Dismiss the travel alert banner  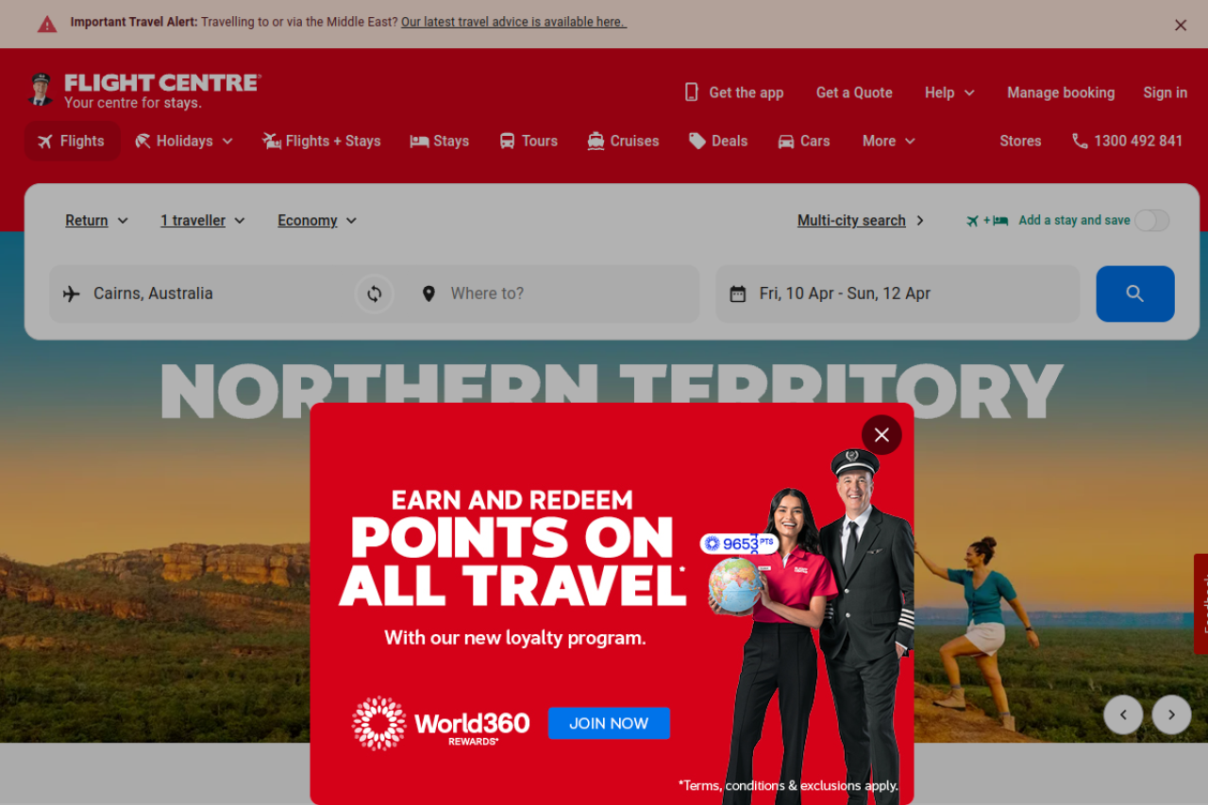click(x=1181, y=25)
